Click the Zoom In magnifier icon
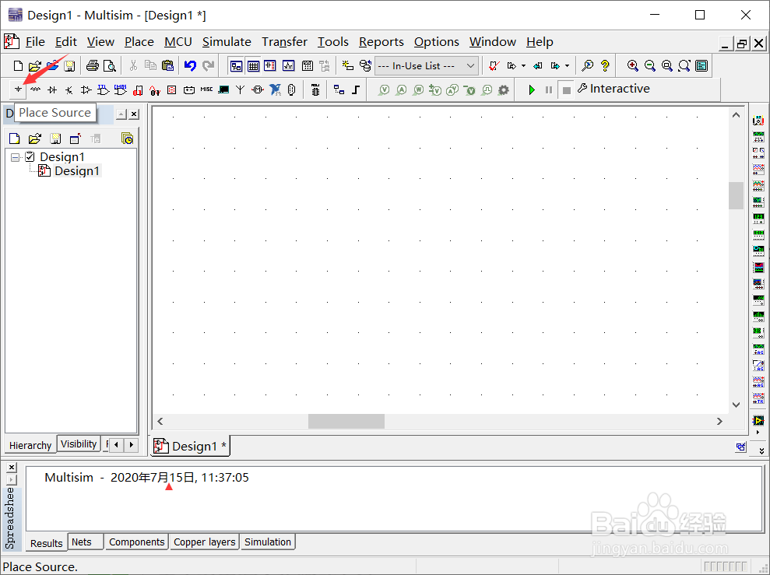The width and height of the screenshot is (770, 575). 632,65
